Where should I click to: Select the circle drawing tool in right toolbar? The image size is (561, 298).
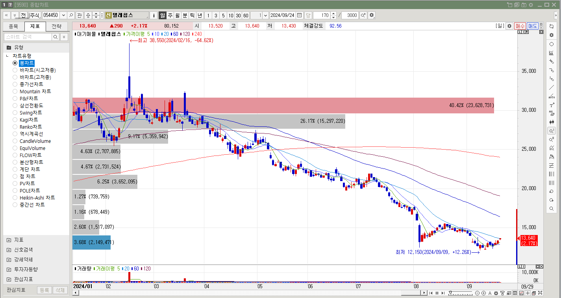point(552,44)
